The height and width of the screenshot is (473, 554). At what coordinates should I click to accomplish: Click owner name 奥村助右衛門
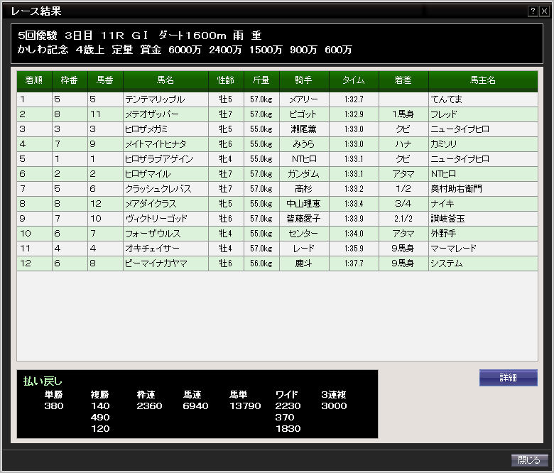tap(457, 189)
